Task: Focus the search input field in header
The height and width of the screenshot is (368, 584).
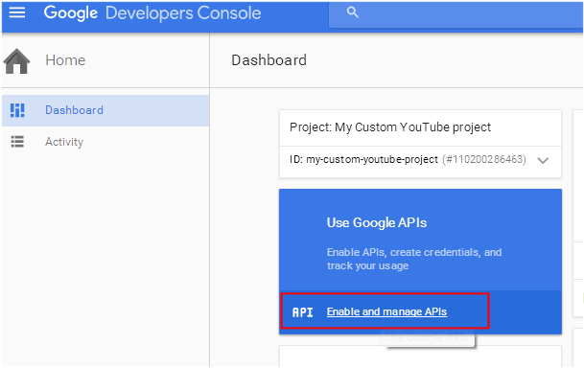Action: (456, 13)
